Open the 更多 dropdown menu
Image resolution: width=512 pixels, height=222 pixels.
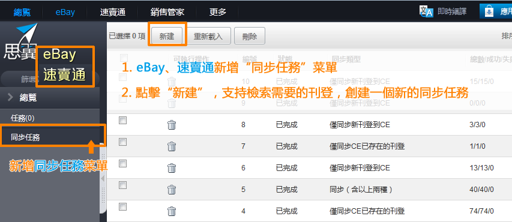217,12
